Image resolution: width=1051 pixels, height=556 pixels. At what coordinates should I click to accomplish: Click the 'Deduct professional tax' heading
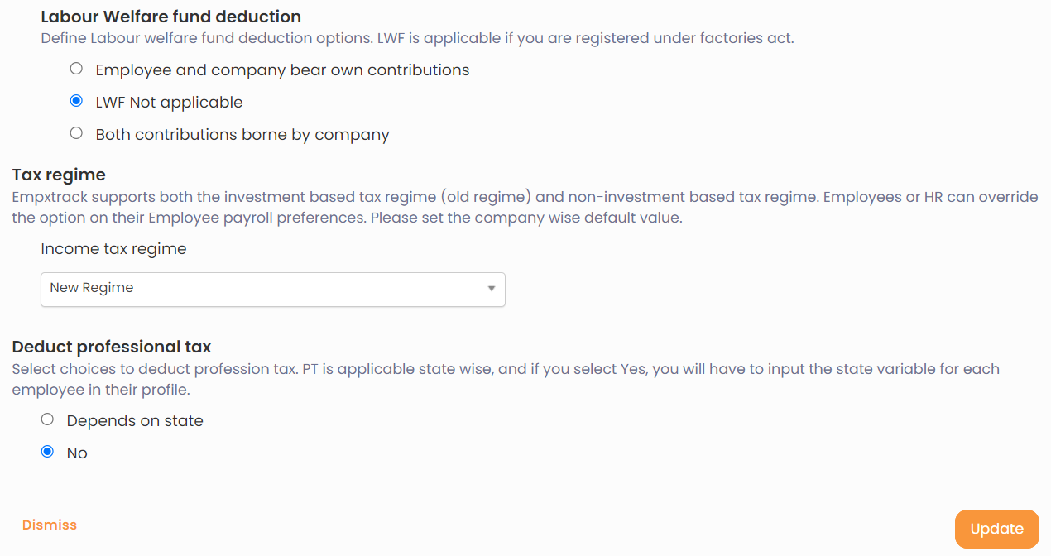[x=112, y=347]
